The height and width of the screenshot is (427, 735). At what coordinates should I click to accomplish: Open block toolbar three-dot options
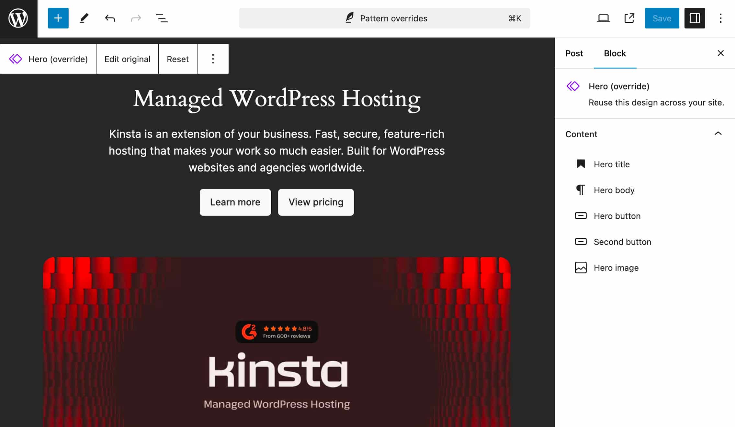point(213,59)
